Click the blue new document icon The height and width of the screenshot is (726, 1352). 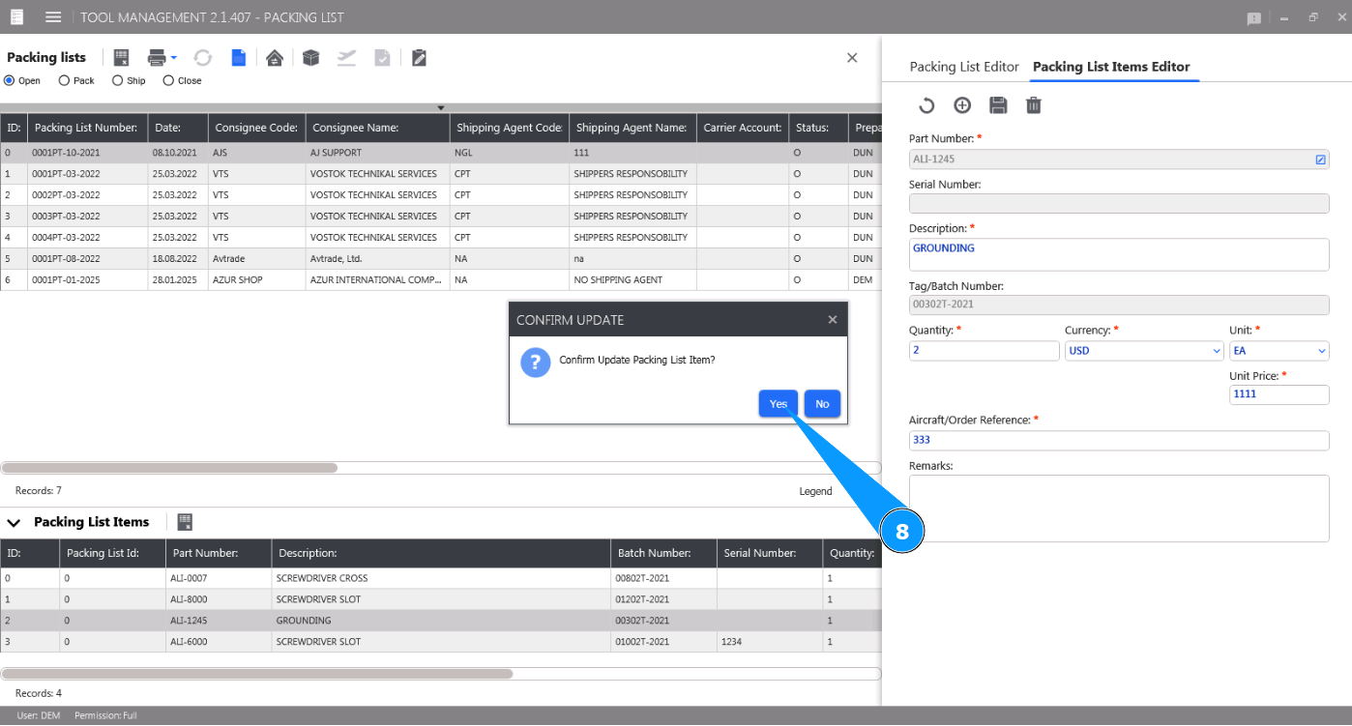coord(238,58)
